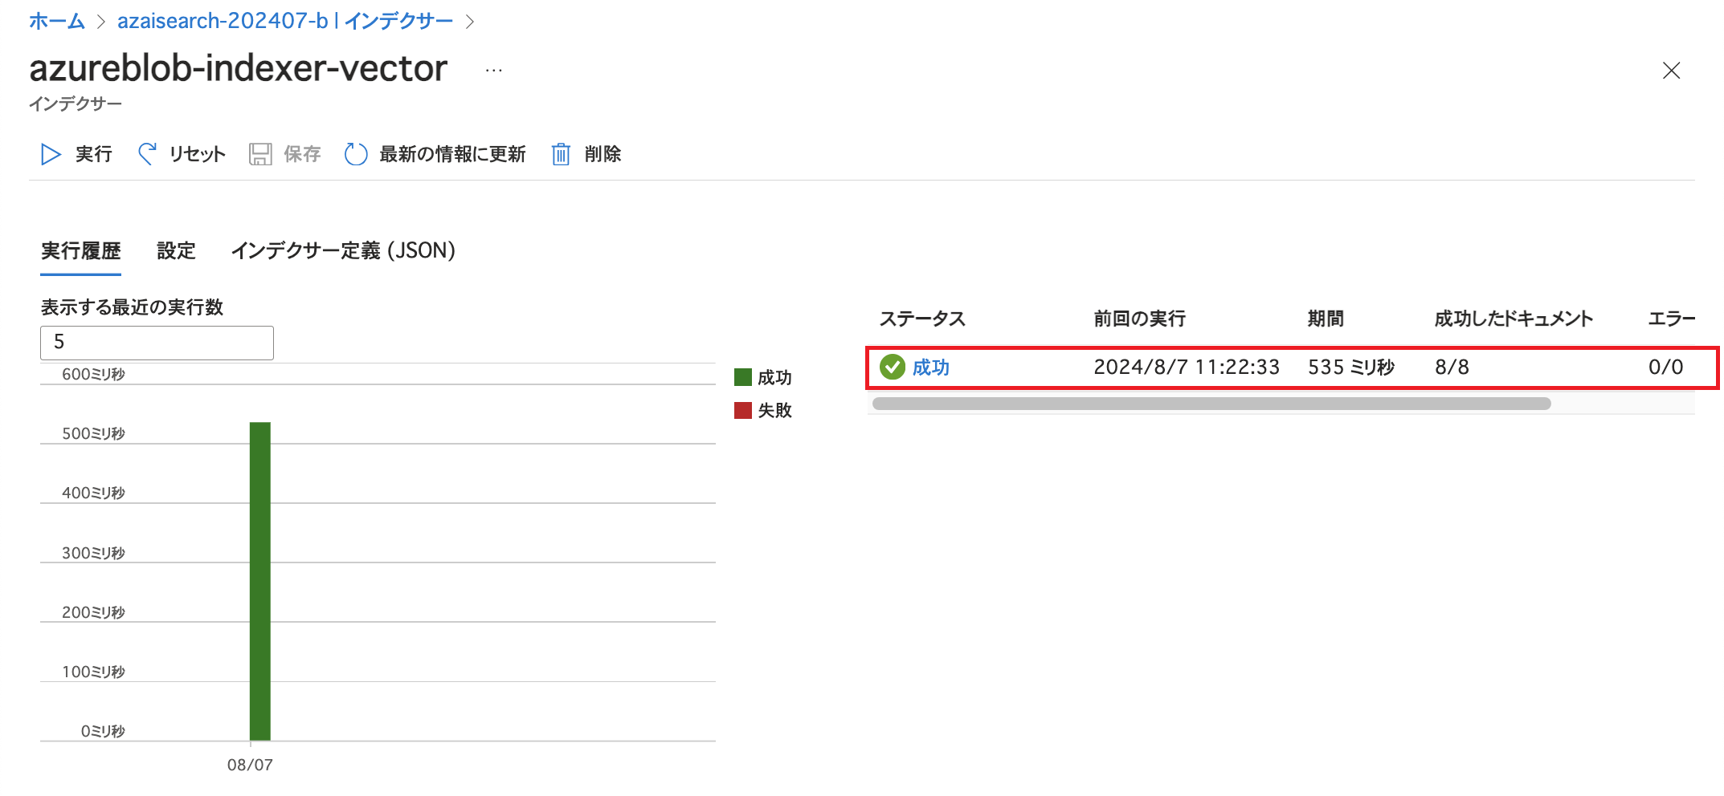The width and height of the screenshot is (1724, 796).
Task: Click the green success checkmark status icon
Action: click(892, 367)
